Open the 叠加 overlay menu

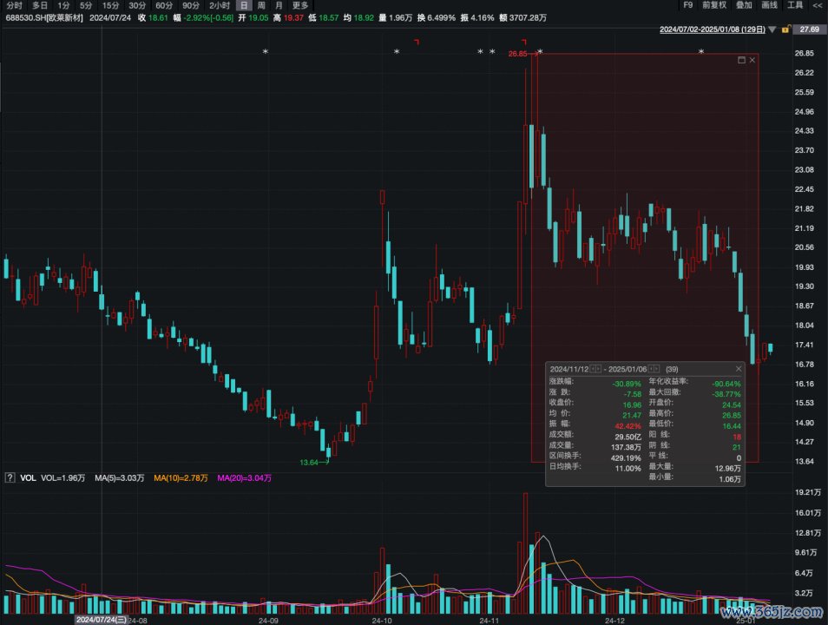click(x=744, y=5)
